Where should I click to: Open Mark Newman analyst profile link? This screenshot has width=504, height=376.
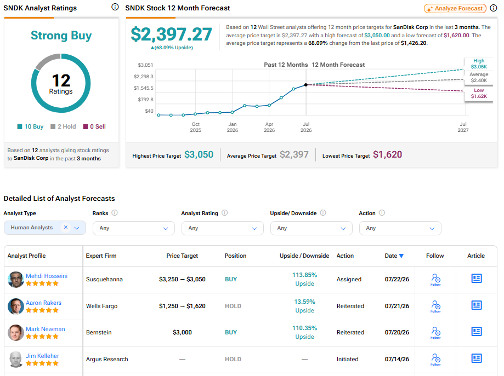point(46,329)
